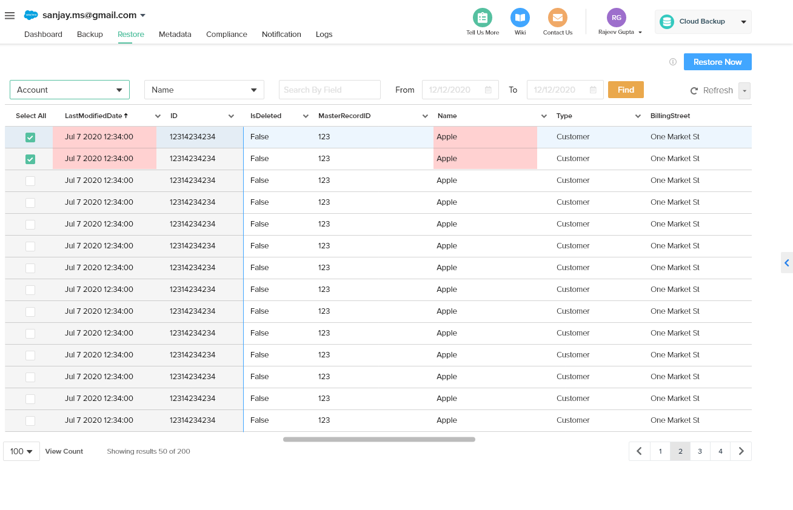
Task: Open the Wiki book icon
Action: point(520,18)
